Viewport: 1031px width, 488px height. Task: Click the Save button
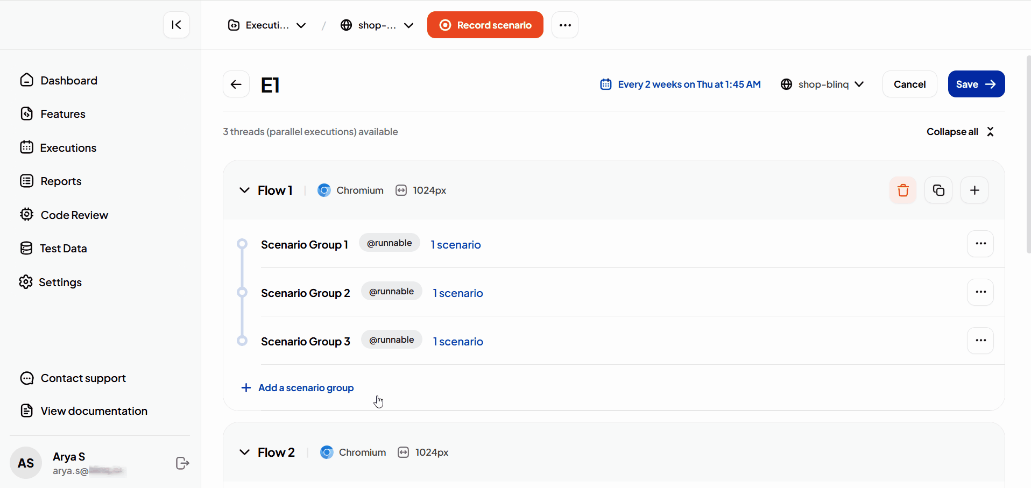click(x=976, y=84)
